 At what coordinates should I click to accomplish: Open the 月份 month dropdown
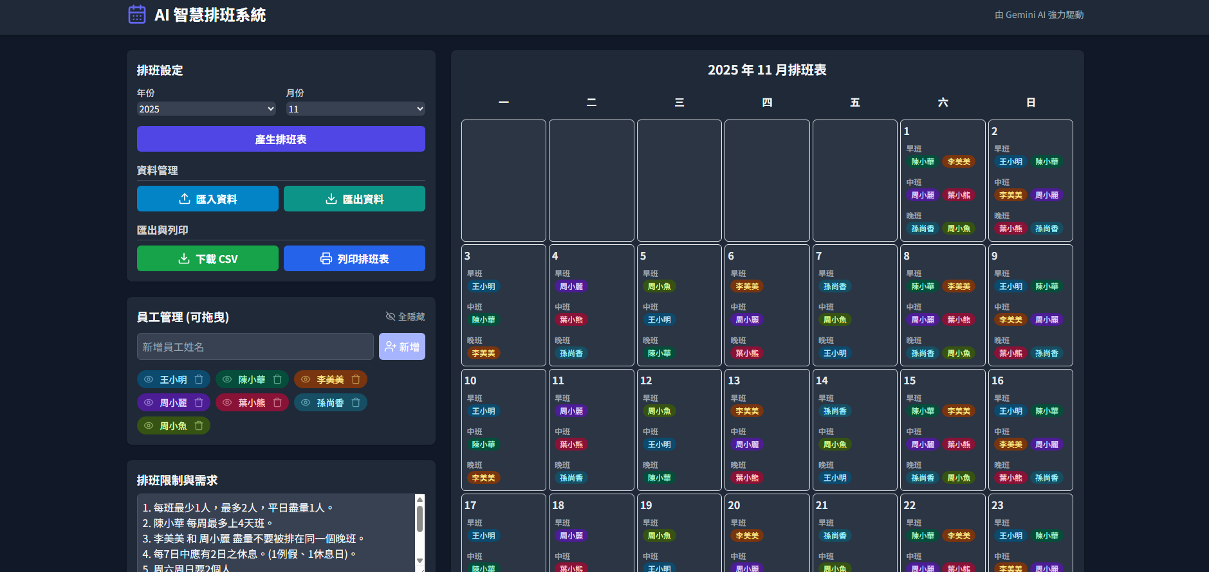pos(355,109)
